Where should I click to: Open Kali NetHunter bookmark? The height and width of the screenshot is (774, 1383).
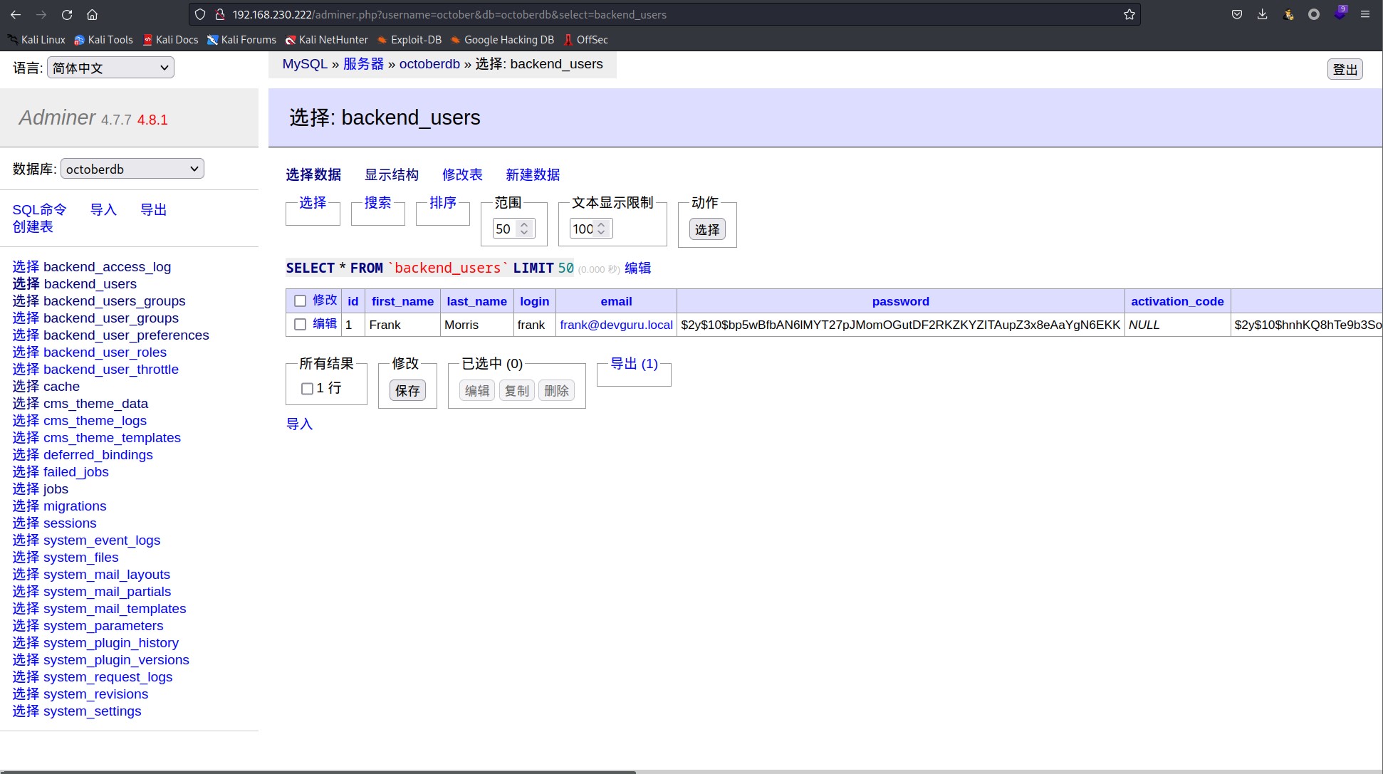[327, 40]
